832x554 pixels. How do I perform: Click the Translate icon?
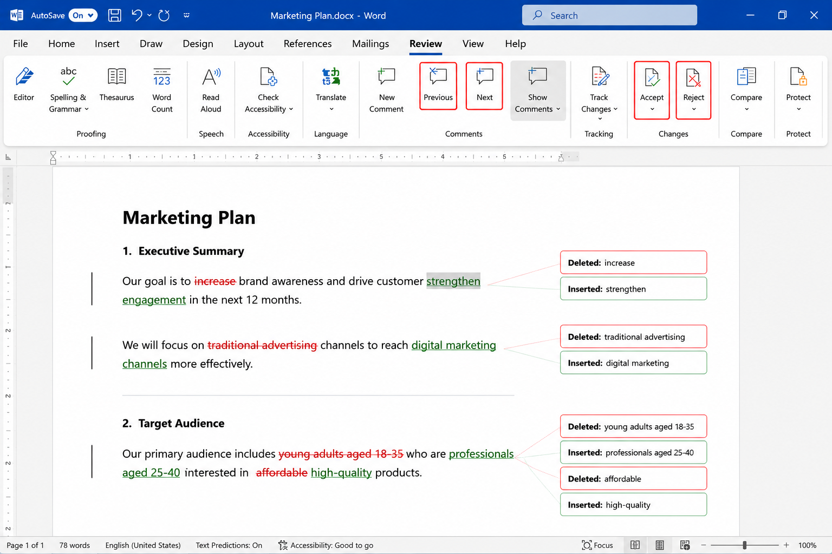[331, 77]
